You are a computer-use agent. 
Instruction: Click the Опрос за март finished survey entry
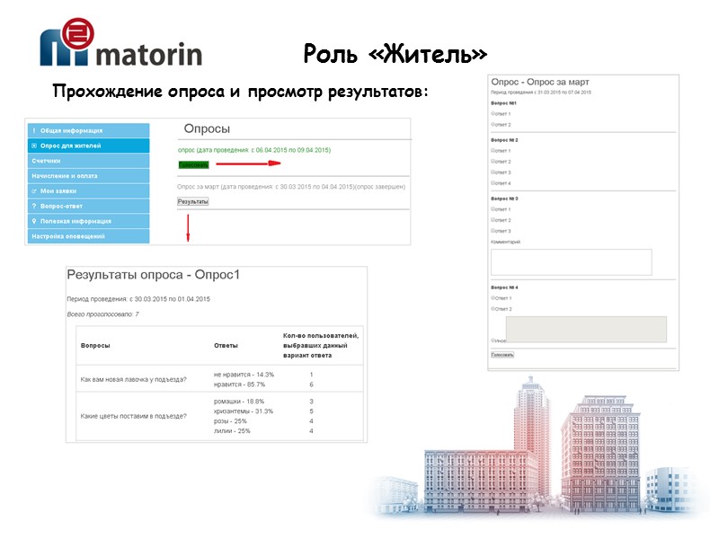[291, 187]
